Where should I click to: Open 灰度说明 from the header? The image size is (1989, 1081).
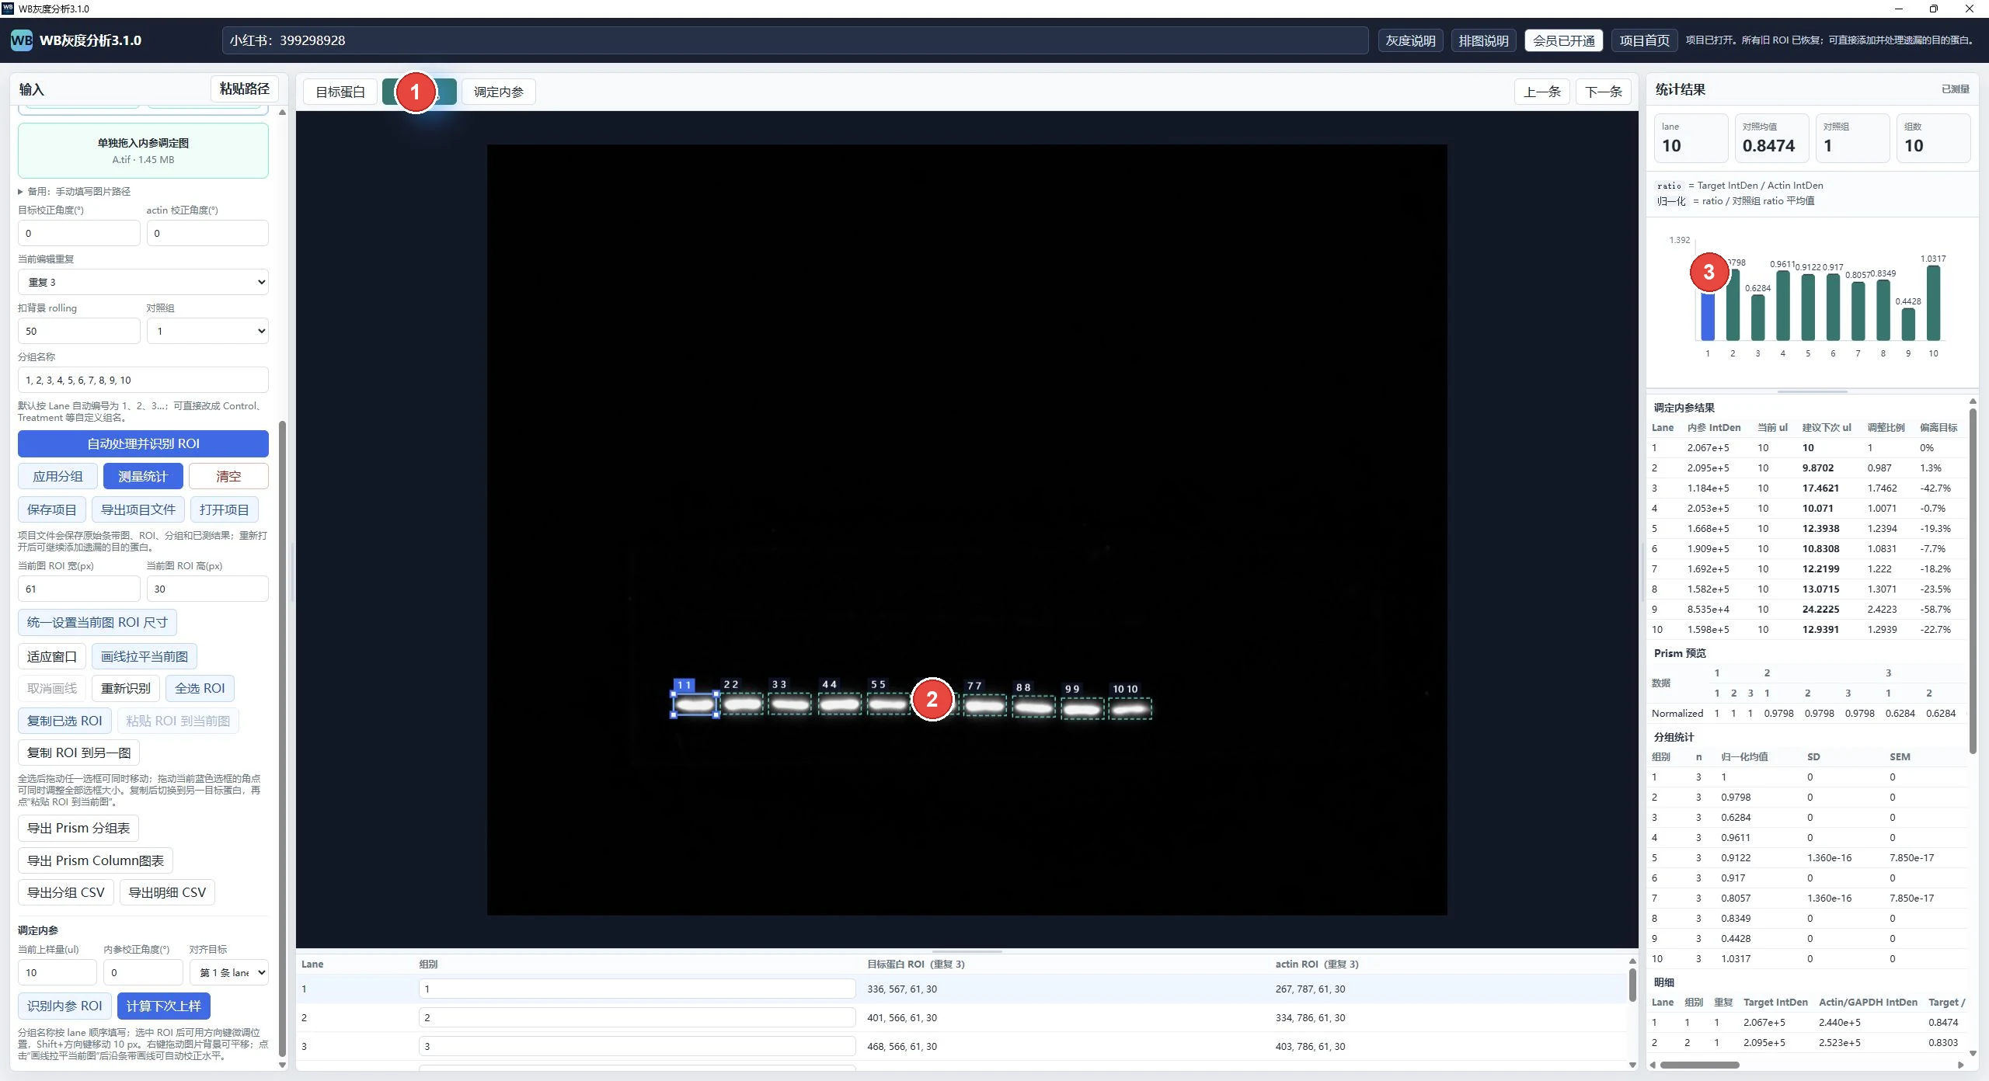pos(1411,40)
